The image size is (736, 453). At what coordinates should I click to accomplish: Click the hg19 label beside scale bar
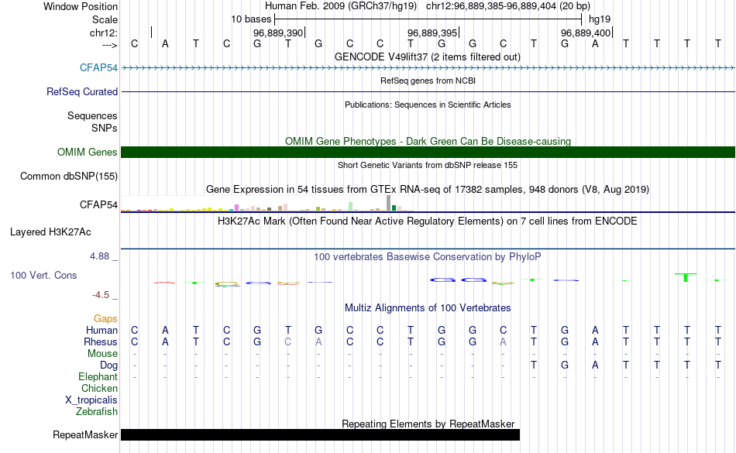pyautogui.click(x=600, y=19)
